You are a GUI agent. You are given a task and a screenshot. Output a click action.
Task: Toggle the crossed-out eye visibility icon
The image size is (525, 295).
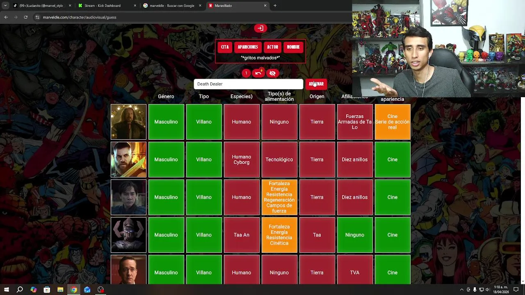(272, 73)
